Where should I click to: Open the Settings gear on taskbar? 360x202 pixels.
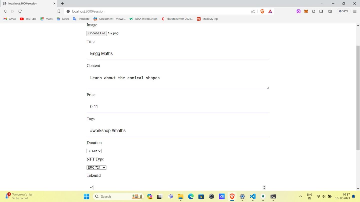click(x=242, y=197)
